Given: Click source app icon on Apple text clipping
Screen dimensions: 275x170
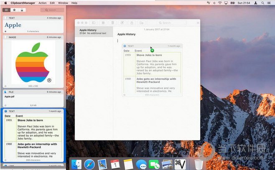Looking at the screenshot, I should [5, 18].
